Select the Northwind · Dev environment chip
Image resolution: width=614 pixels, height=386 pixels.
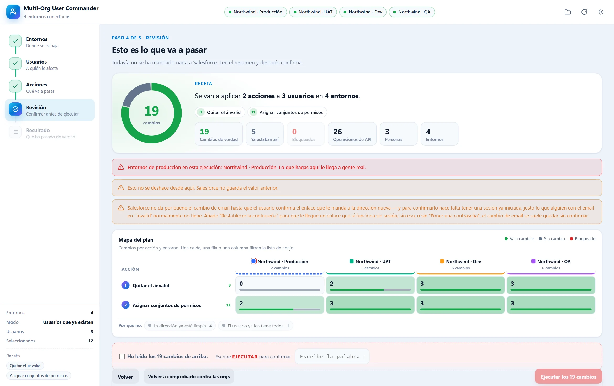click(363, 12)
